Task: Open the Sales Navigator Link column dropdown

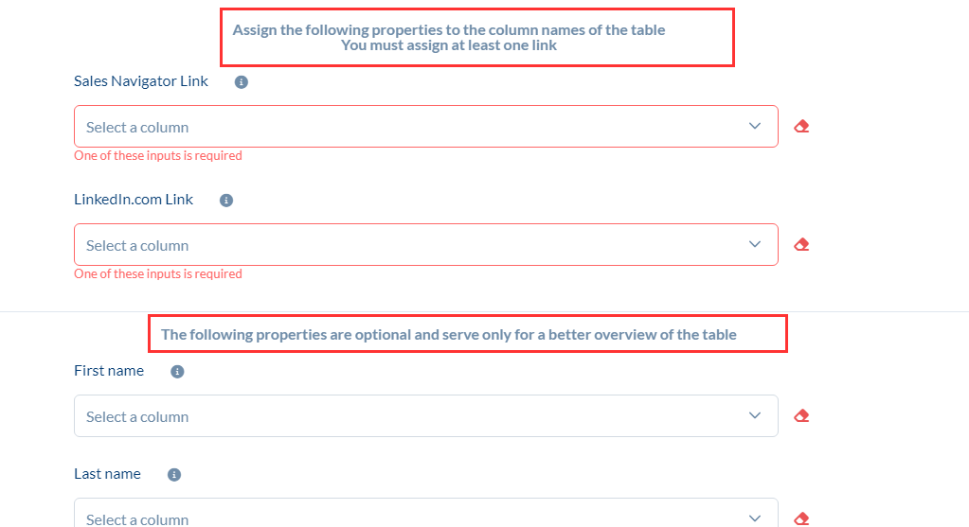Action: (x=425, y=127)
